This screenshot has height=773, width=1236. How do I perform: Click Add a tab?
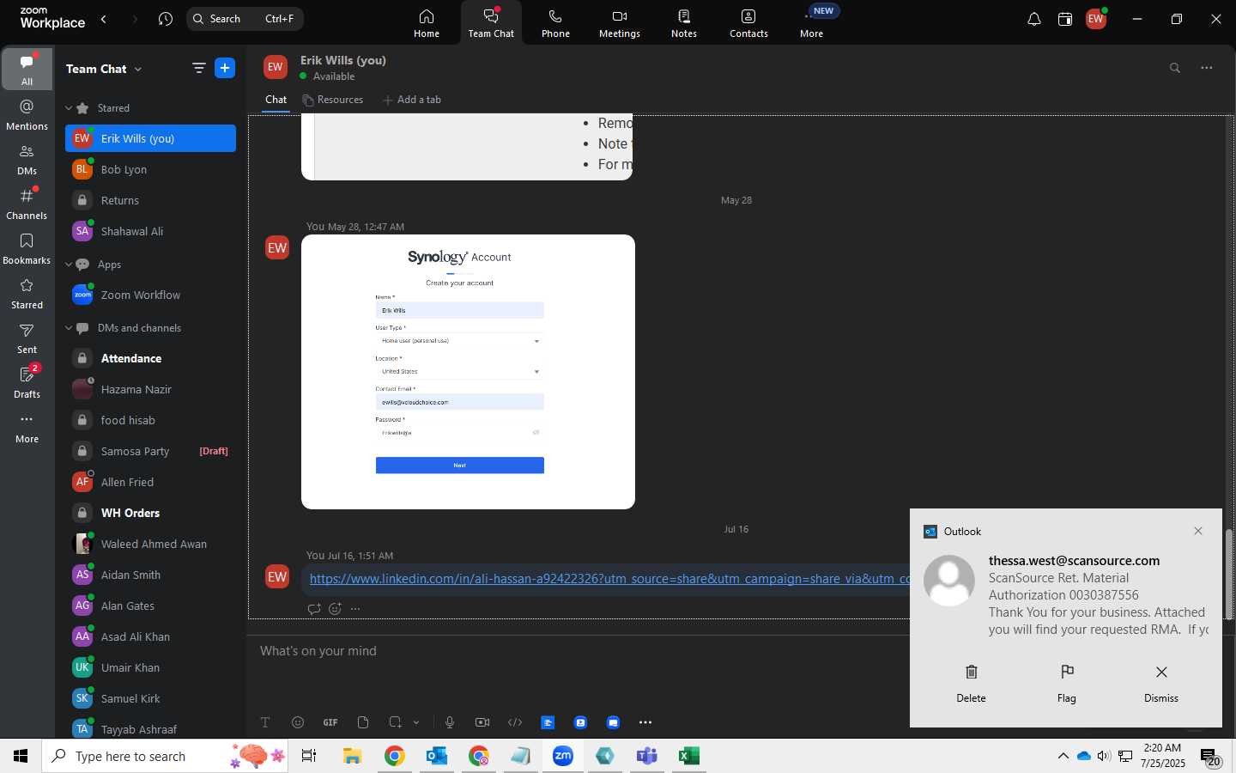[412, 100]
